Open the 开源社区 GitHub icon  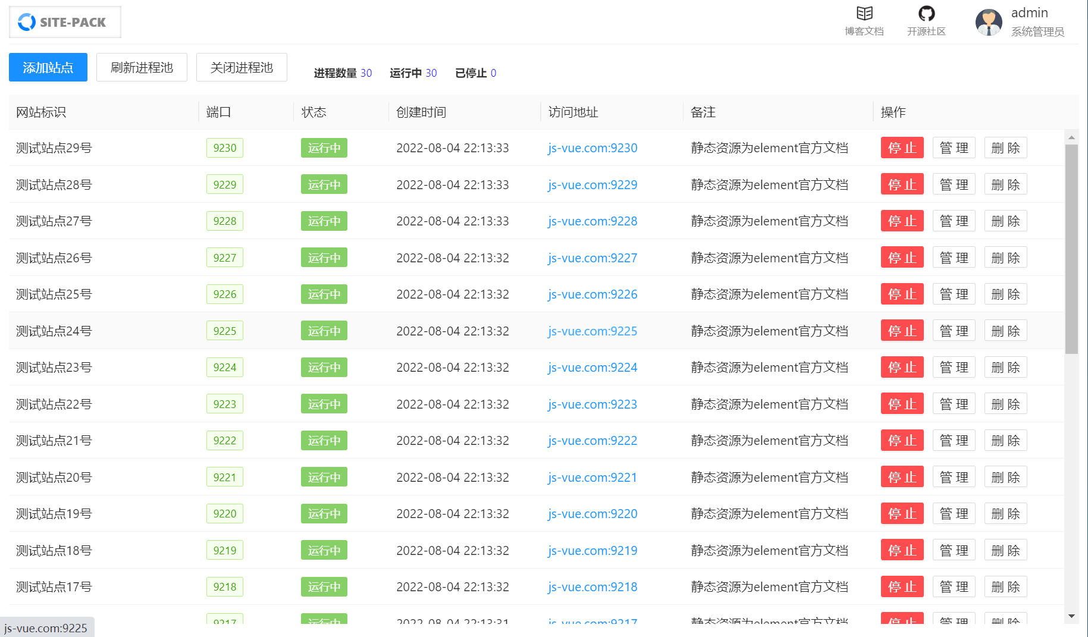926,14
